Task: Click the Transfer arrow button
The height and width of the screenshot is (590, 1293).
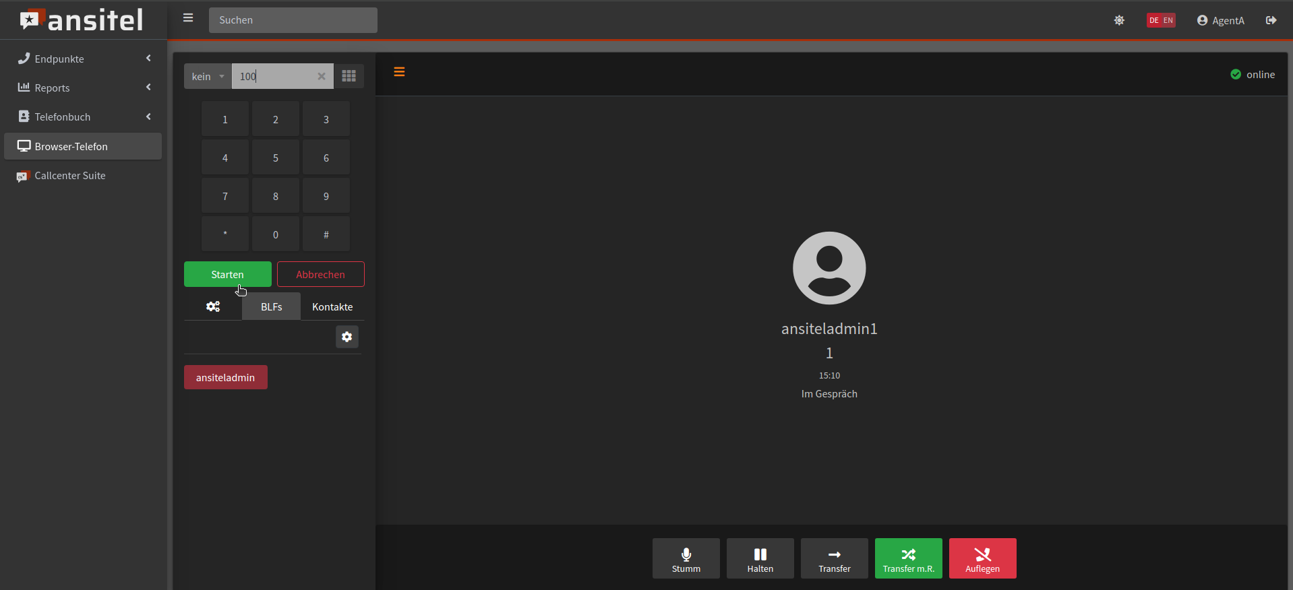Action: (x=834, y=558)
